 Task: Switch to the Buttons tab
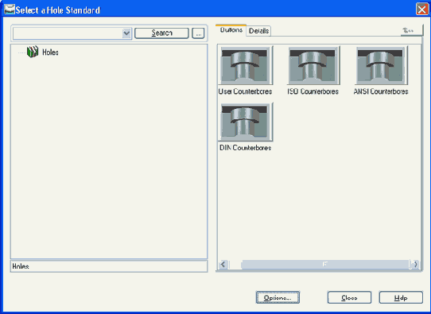[231, 30]
